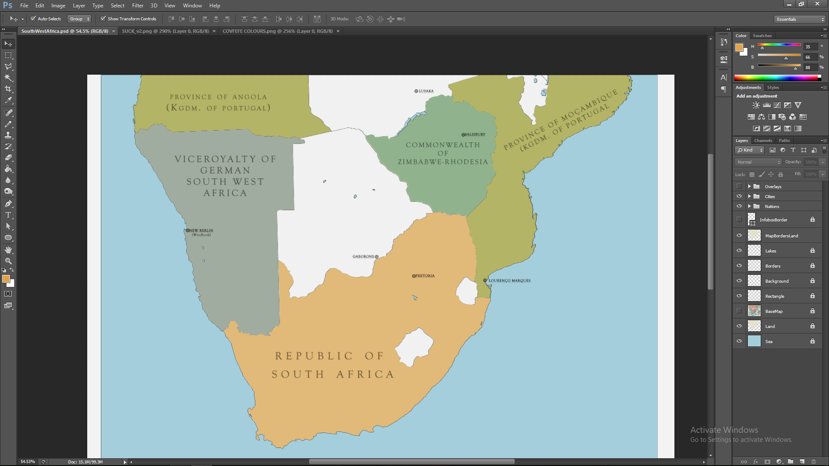The image size is (829, 466).
Task: Switch to the Channels tab
Action: coord(763,141)
